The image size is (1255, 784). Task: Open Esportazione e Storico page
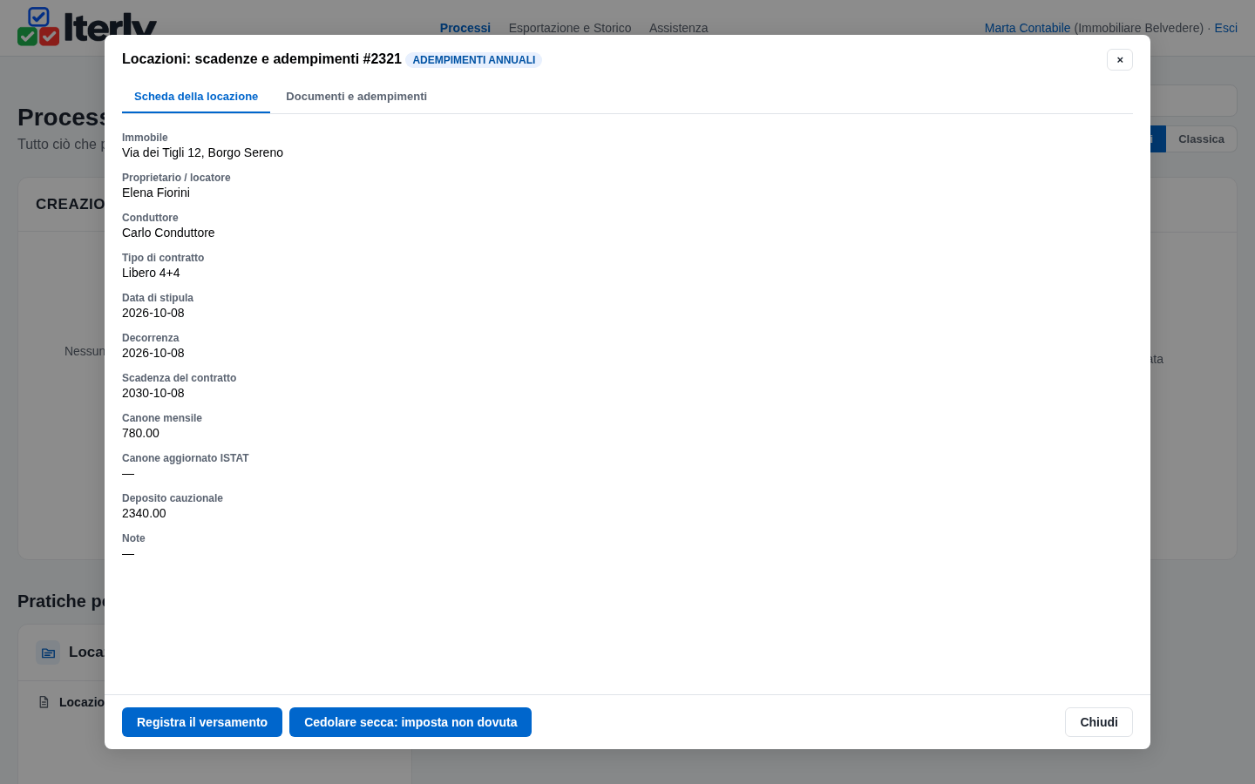point(570,28)
